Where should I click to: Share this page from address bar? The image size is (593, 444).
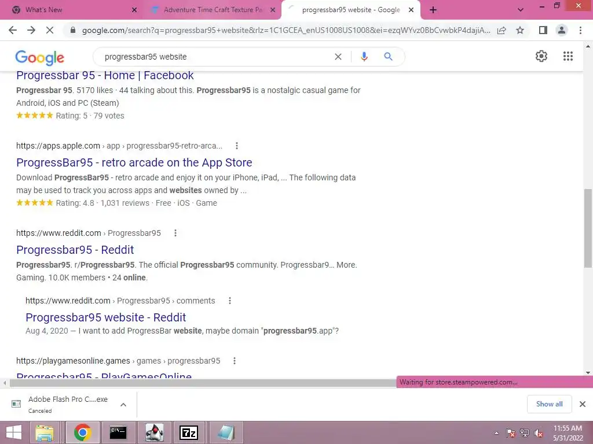coord(502,30)
